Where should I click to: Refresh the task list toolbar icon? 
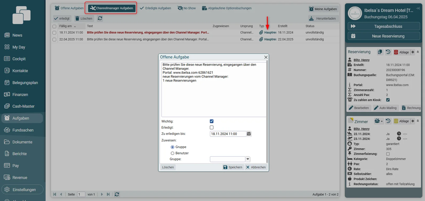click(100, 18)
